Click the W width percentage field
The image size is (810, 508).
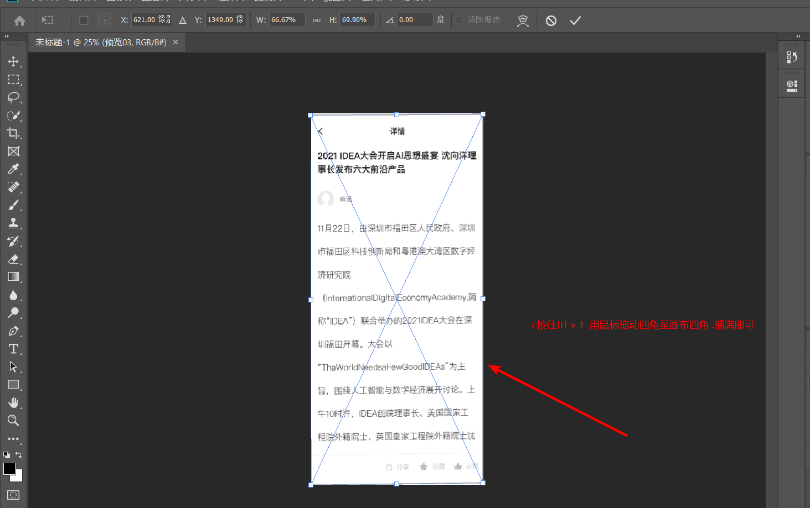click(x=287, y=20)
